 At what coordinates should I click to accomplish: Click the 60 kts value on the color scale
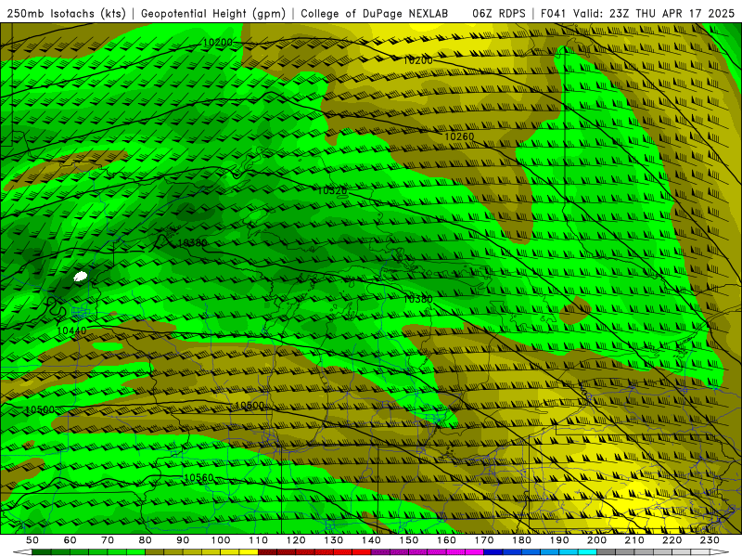[x=70, y=540]
